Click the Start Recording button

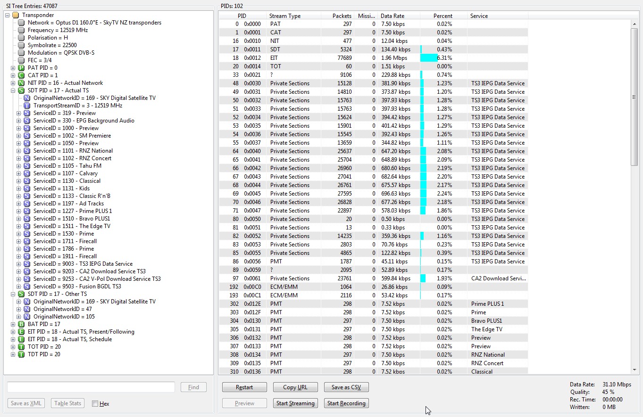click(346, 403)
